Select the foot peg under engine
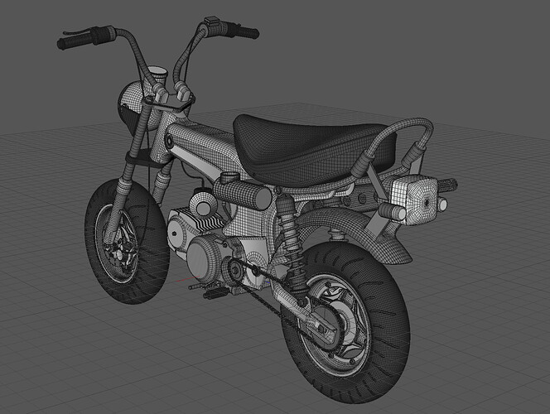The height and width of the screenshot is (414, 550). pos(217,293)
